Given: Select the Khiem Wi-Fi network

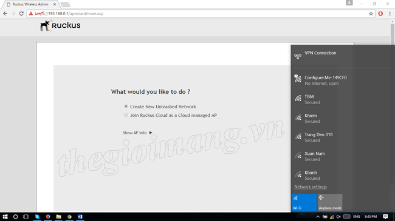Looking at the screenshot, I should [x=343, y=118].
